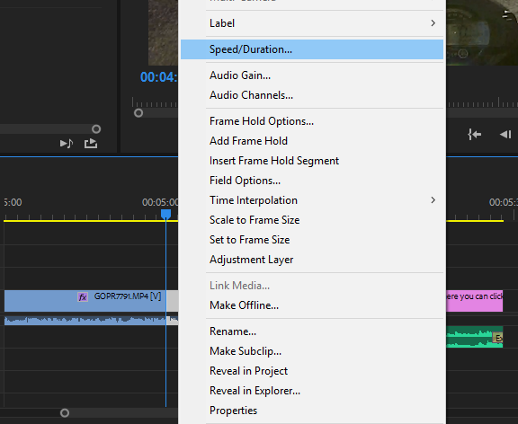Click the export frame icon
Viewport: 518px width, 424px height.
91,144
